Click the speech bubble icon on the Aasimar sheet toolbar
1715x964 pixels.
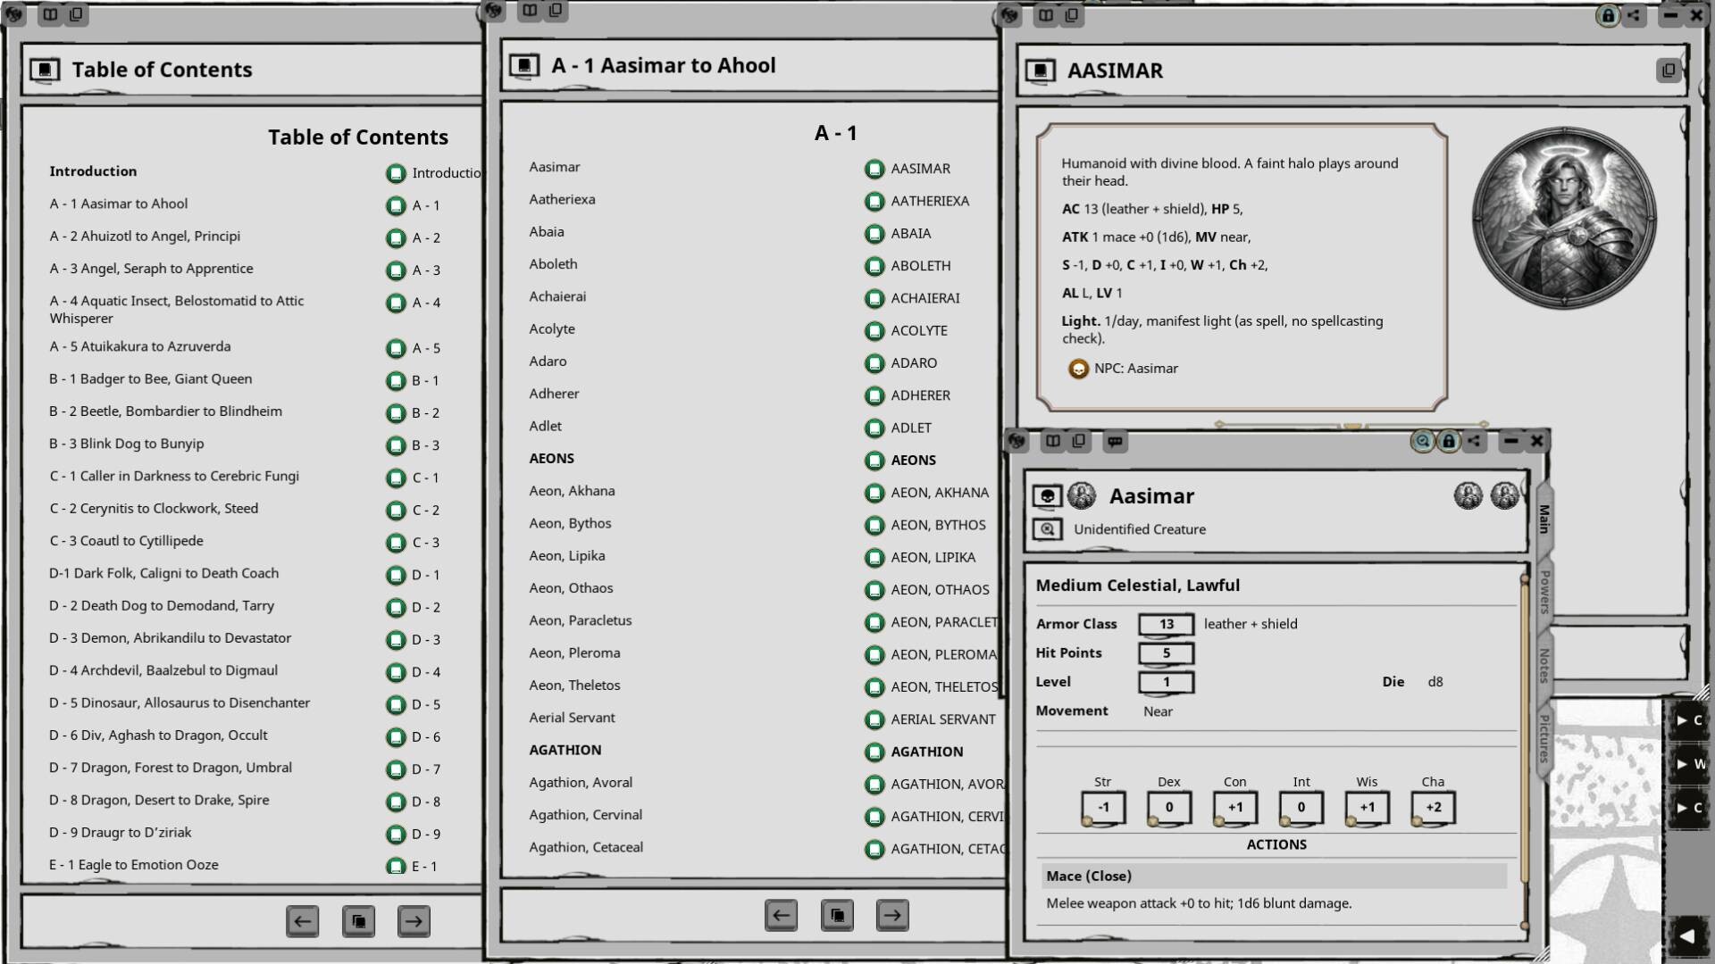tap(1115, 440)
